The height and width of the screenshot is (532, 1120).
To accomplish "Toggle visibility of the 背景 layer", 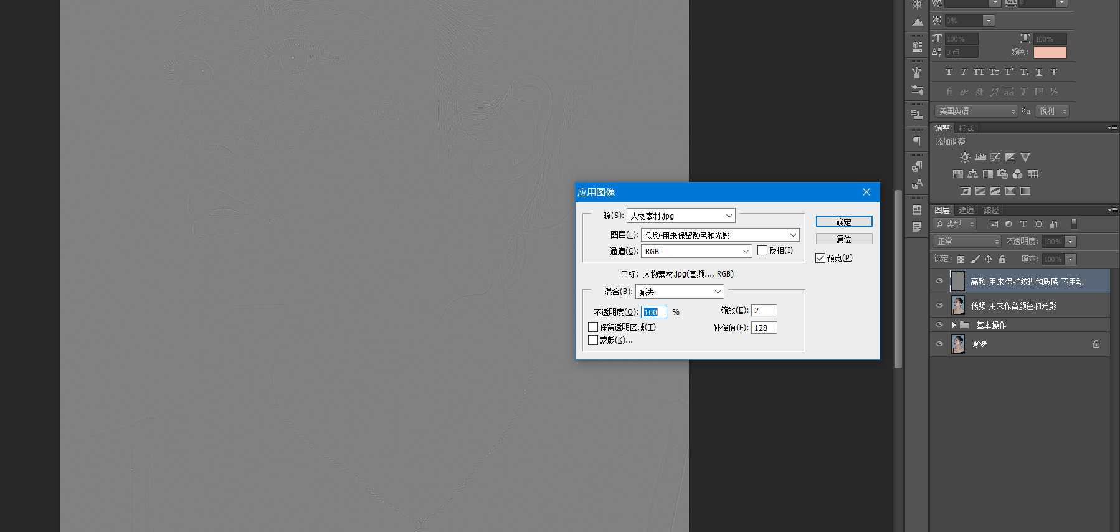I will (x=939, y=343).
